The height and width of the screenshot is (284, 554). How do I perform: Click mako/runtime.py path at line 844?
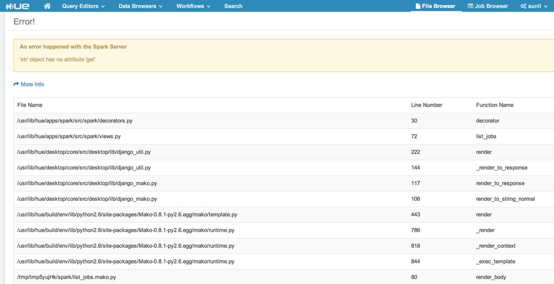click(126, 261)
